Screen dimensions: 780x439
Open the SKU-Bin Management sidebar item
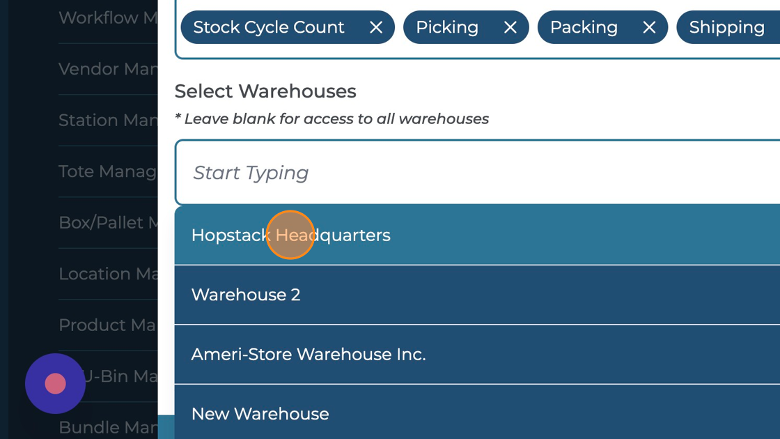click(122, 376)
